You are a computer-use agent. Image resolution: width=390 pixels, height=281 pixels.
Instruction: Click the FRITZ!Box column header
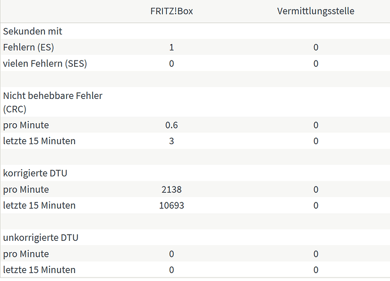coord(171,11)
